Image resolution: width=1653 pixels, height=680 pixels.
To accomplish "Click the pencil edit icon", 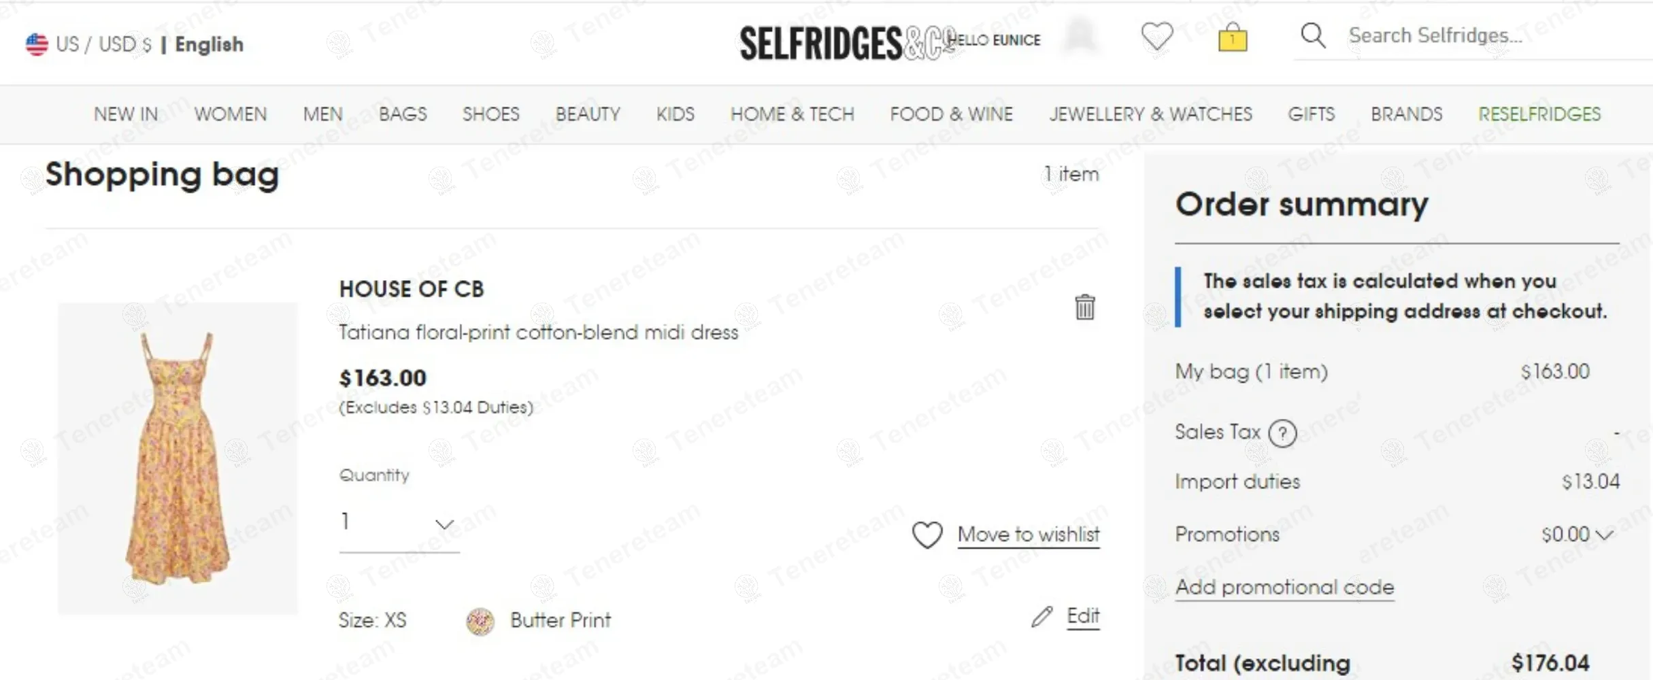I will 1041,617.
